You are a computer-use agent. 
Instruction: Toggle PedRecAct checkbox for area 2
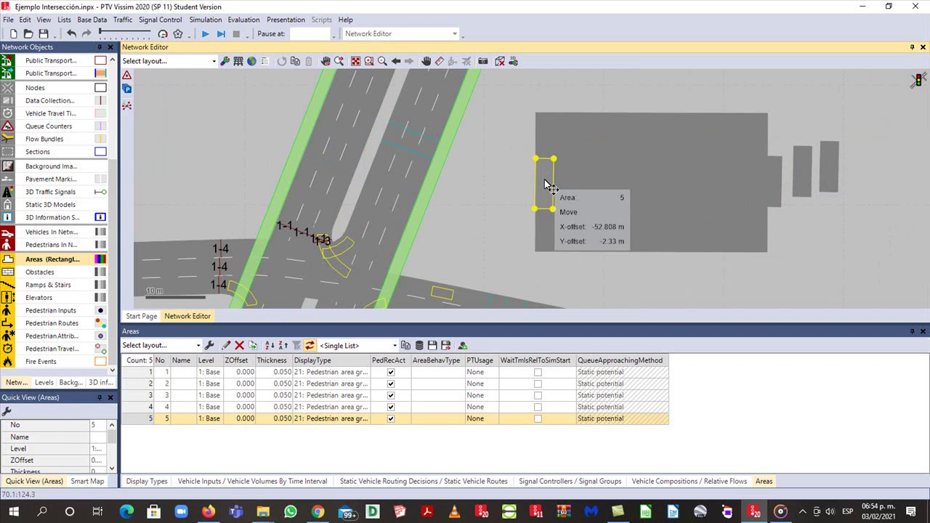[391, 384]
